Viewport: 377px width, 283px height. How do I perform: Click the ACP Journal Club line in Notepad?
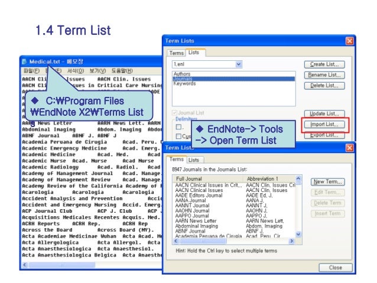coord(92,211)
